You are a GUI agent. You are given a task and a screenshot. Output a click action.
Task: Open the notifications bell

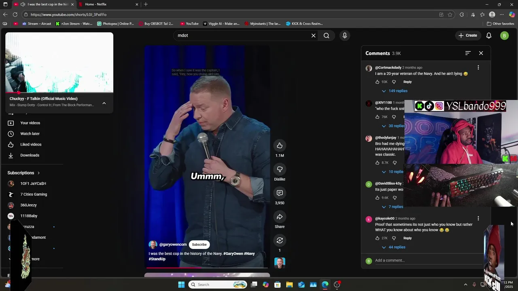coord(489,36)
